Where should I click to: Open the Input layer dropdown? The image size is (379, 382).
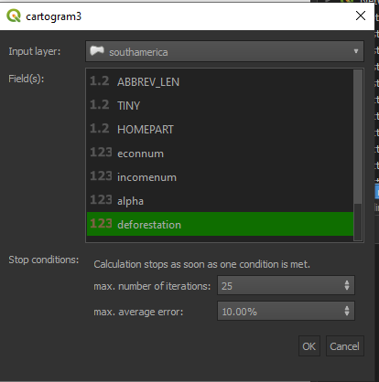[224, 51]
